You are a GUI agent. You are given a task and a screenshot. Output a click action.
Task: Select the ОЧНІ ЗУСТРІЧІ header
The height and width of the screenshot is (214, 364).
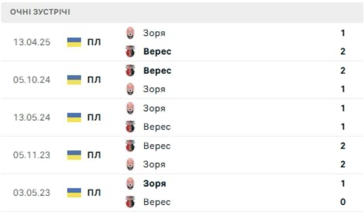pos(41,12)
